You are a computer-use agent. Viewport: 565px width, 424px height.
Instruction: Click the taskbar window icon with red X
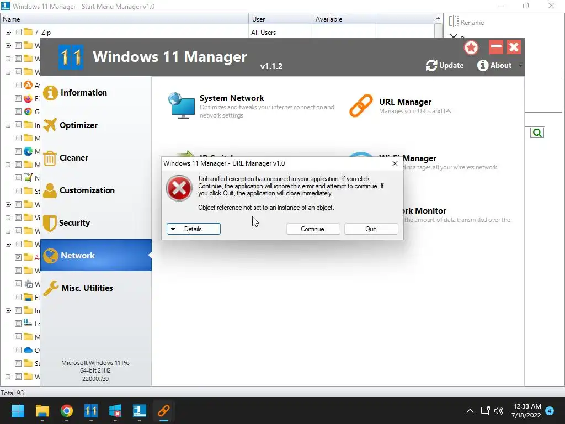(115, 411)
